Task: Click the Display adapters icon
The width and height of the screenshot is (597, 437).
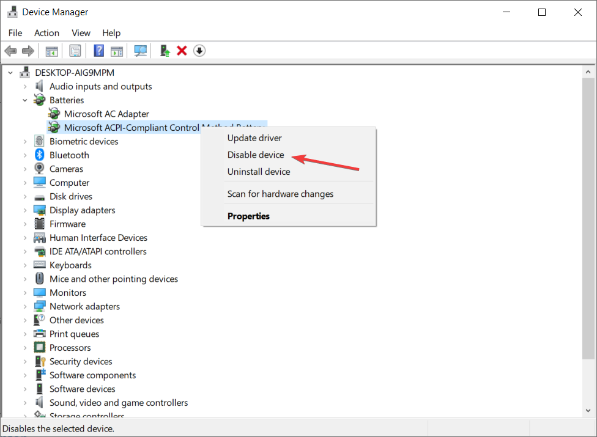Action: coord(40,210)
